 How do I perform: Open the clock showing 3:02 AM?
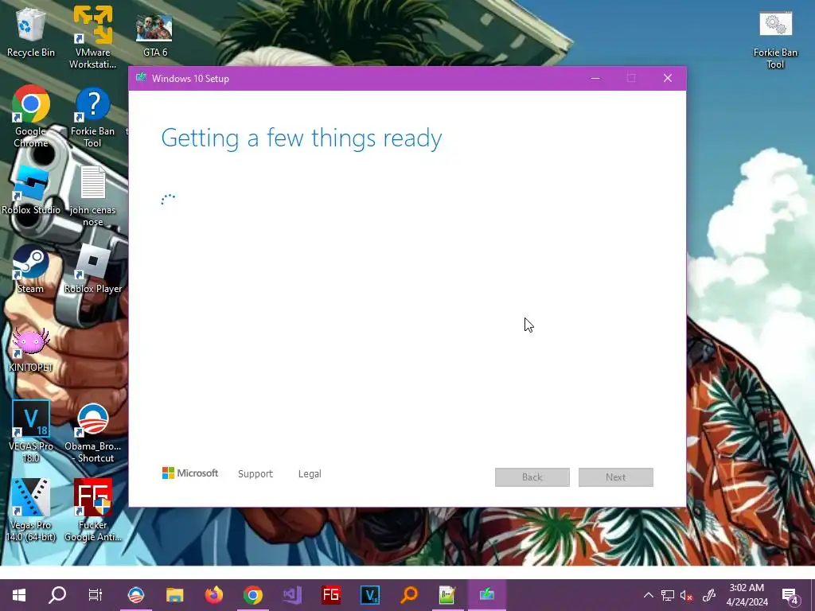click(x=747, y=595)
